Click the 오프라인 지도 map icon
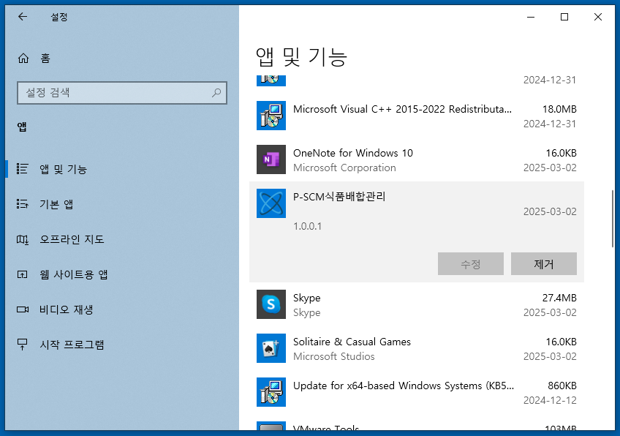Image resolution: width=620 pixels, height=436 pixels. pos(22,239)
